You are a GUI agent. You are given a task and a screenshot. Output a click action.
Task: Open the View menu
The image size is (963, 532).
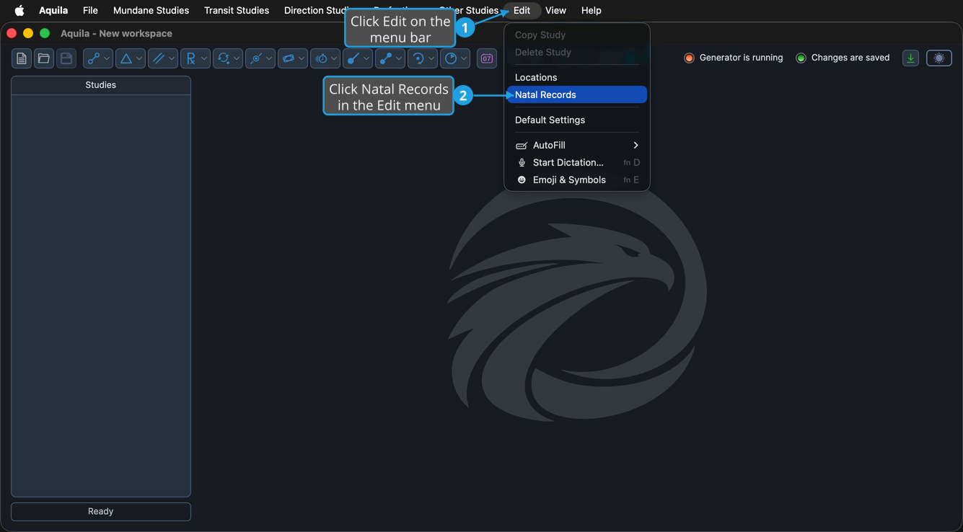click(x=555, y=10)
